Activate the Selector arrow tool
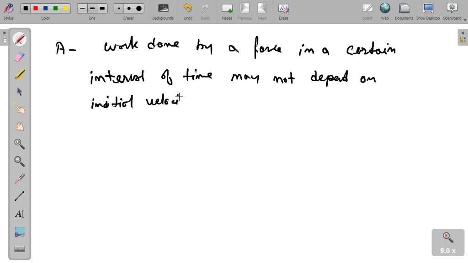This screenshot has height=263, width=468. [19, 92]
